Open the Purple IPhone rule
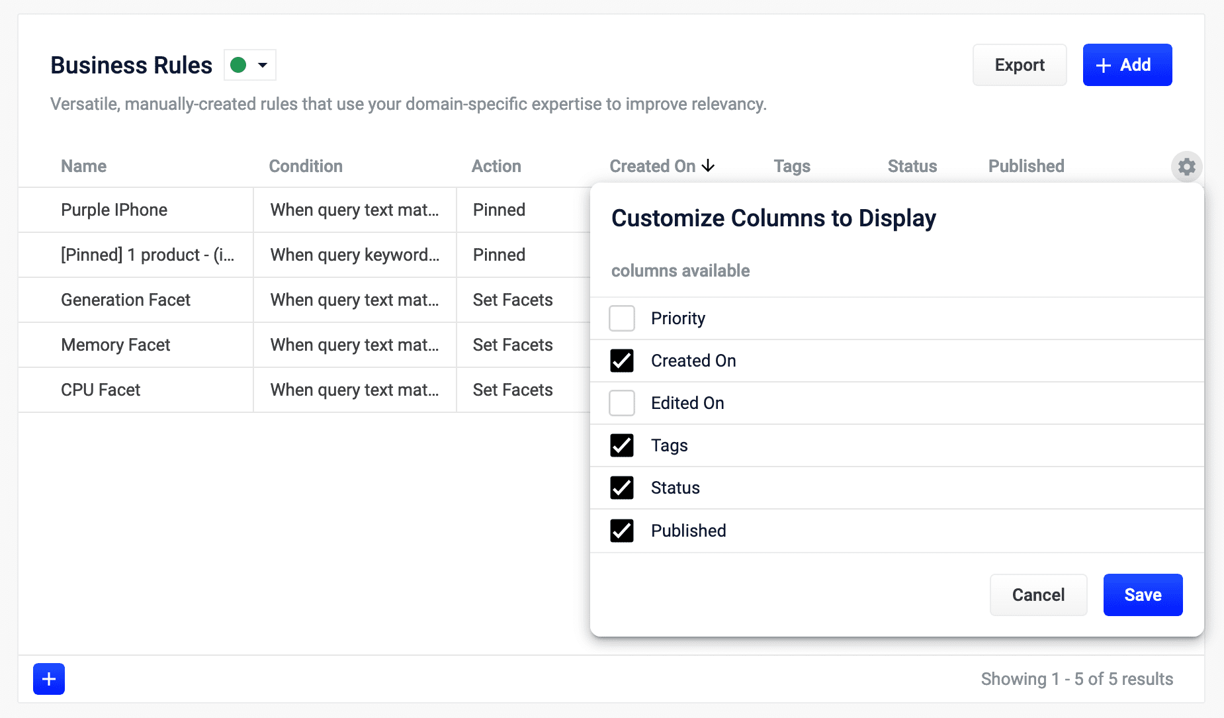The height and width of the screenshot is (718, 1224). click(x=114, y=210)
